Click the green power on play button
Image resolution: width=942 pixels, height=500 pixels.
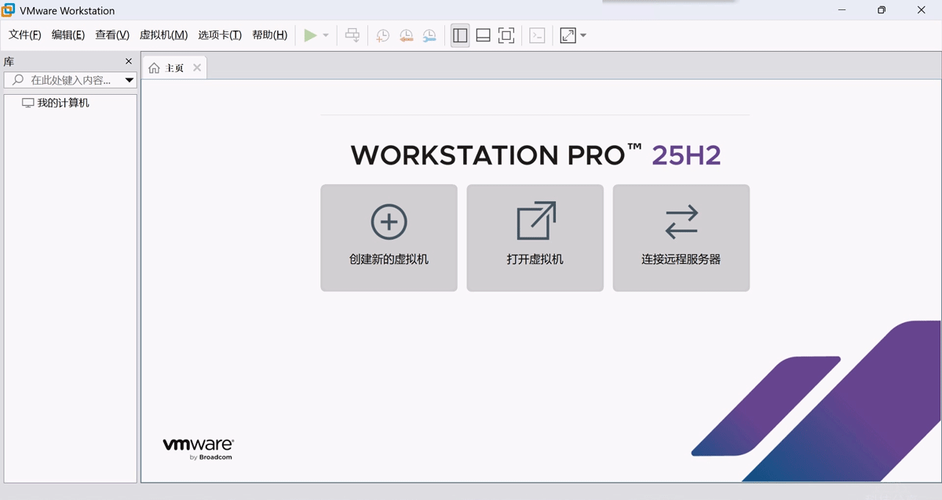click(310, 35)
